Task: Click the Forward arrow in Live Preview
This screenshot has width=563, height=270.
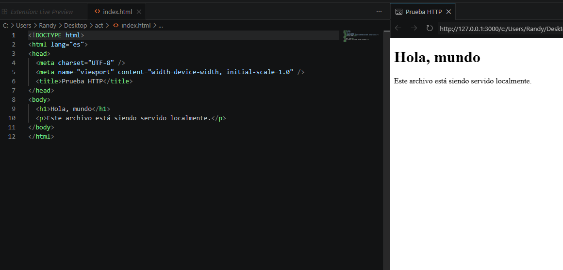Action: tap(414, 28)
